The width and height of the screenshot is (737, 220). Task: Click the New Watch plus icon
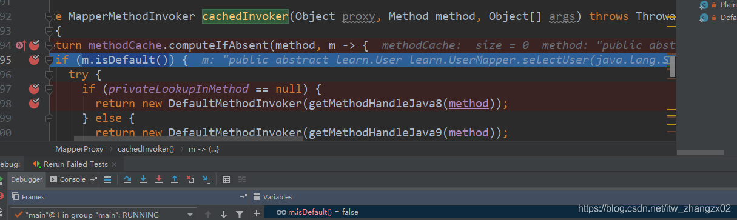tap(257, 213)
